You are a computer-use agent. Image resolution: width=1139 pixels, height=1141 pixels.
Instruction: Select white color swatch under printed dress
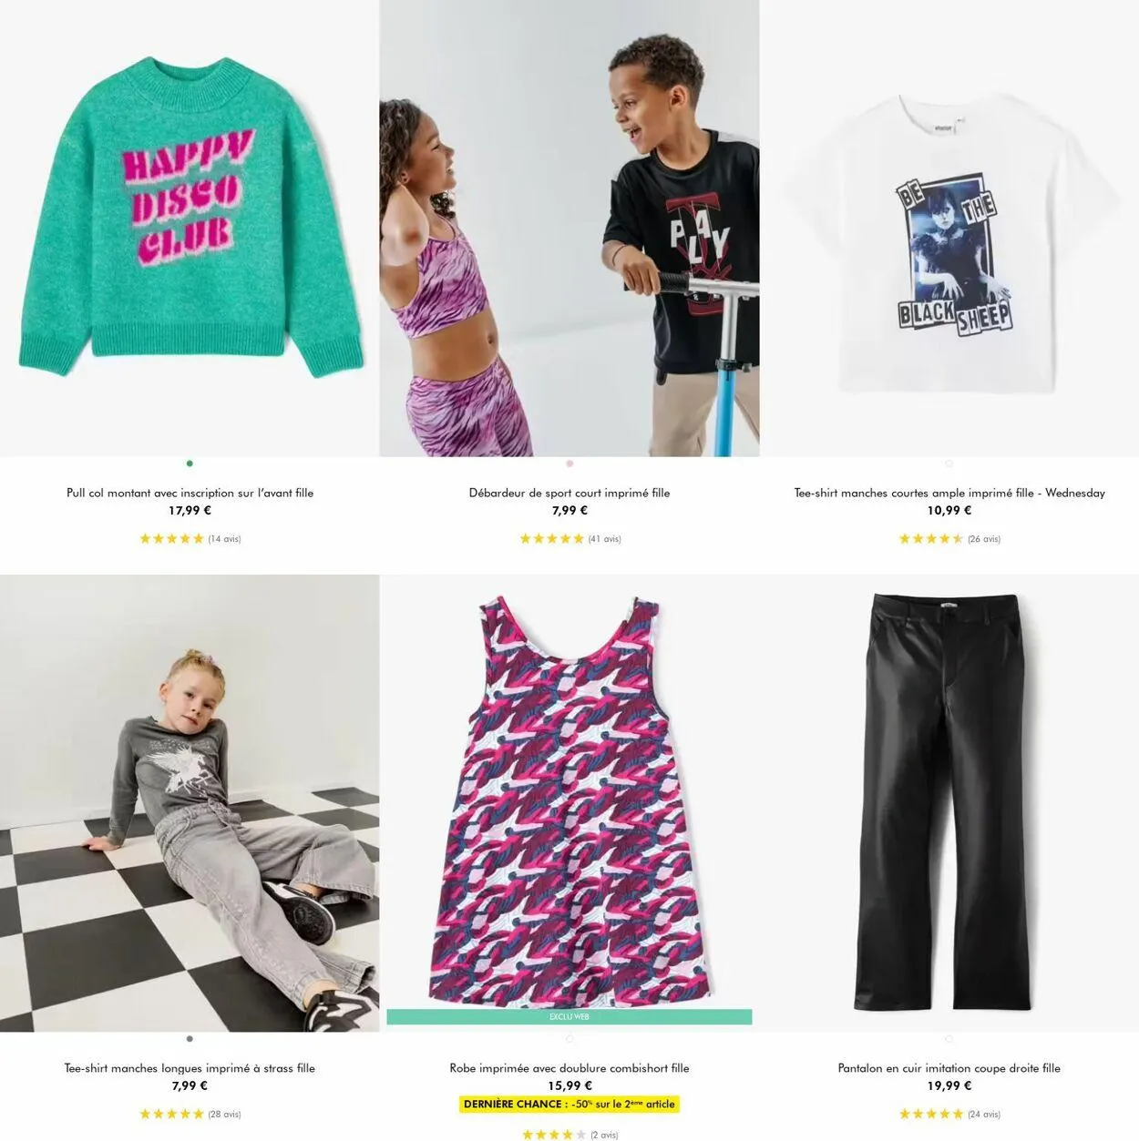569,1039
